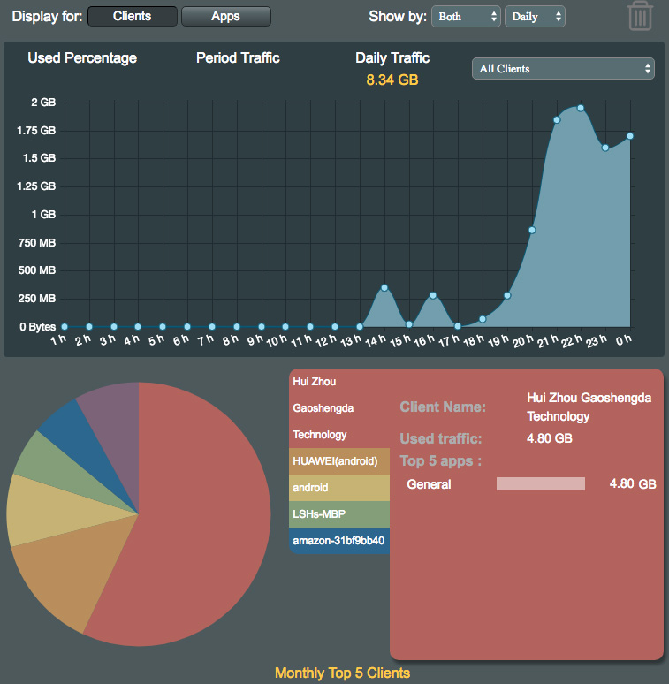
Task: Click the trash can delete icon
Action: click(x=640, y=16)
